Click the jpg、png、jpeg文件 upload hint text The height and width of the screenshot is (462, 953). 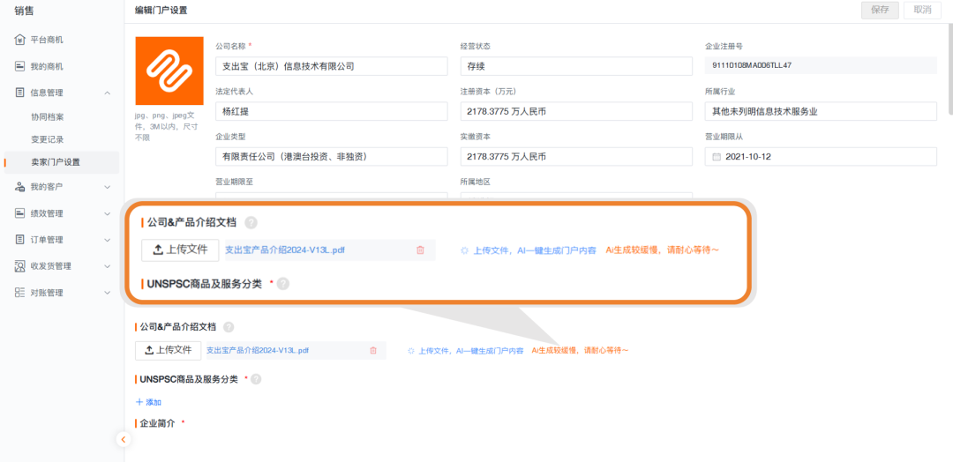165,126
